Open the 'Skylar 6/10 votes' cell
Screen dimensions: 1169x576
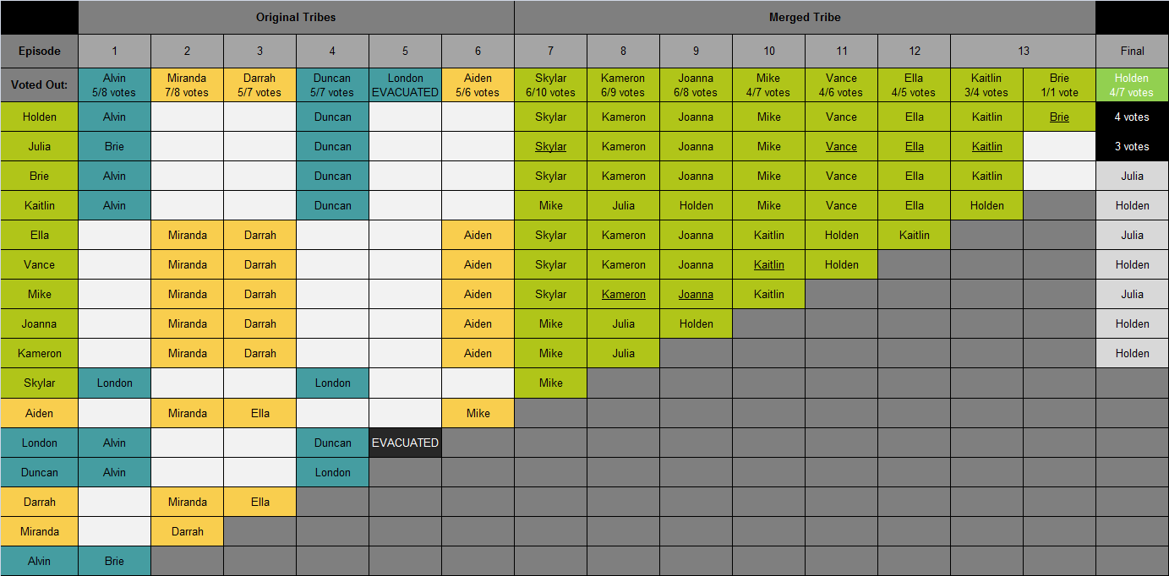tap(550, 85)
